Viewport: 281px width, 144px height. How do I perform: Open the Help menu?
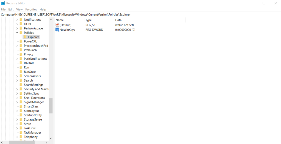tap(43, 10)
